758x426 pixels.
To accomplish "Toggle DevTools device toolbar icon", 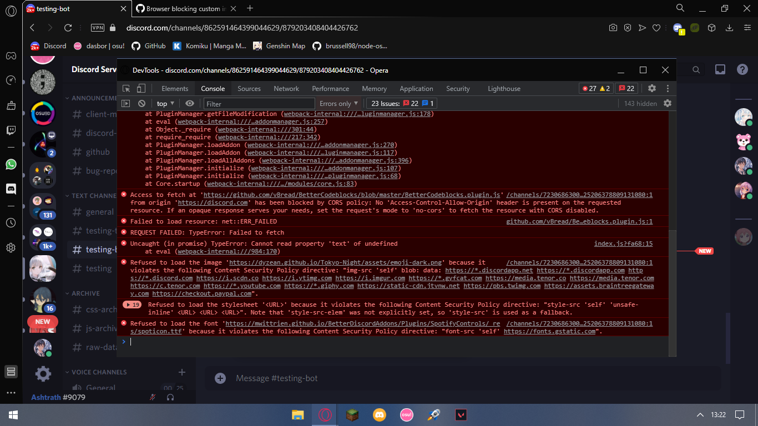I will click(x=142, y=89).
